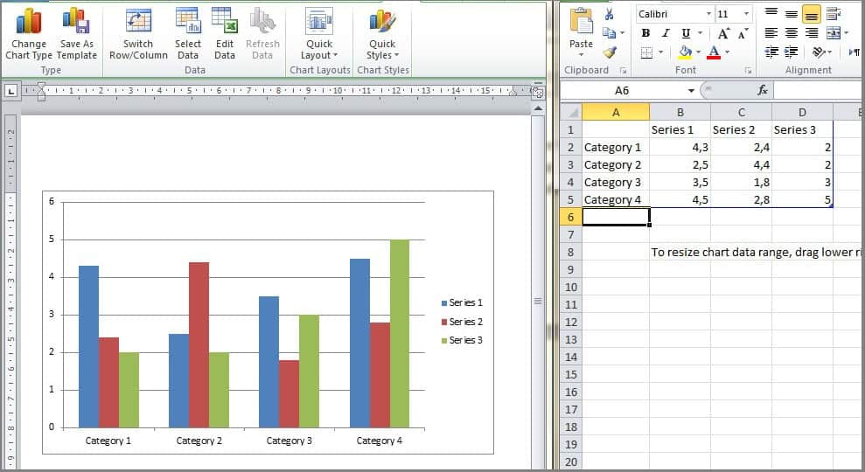Click the Fill Color paint bucket
This screenshot has width=865, height=472.
pyautogui.click(x=685, y=52)
